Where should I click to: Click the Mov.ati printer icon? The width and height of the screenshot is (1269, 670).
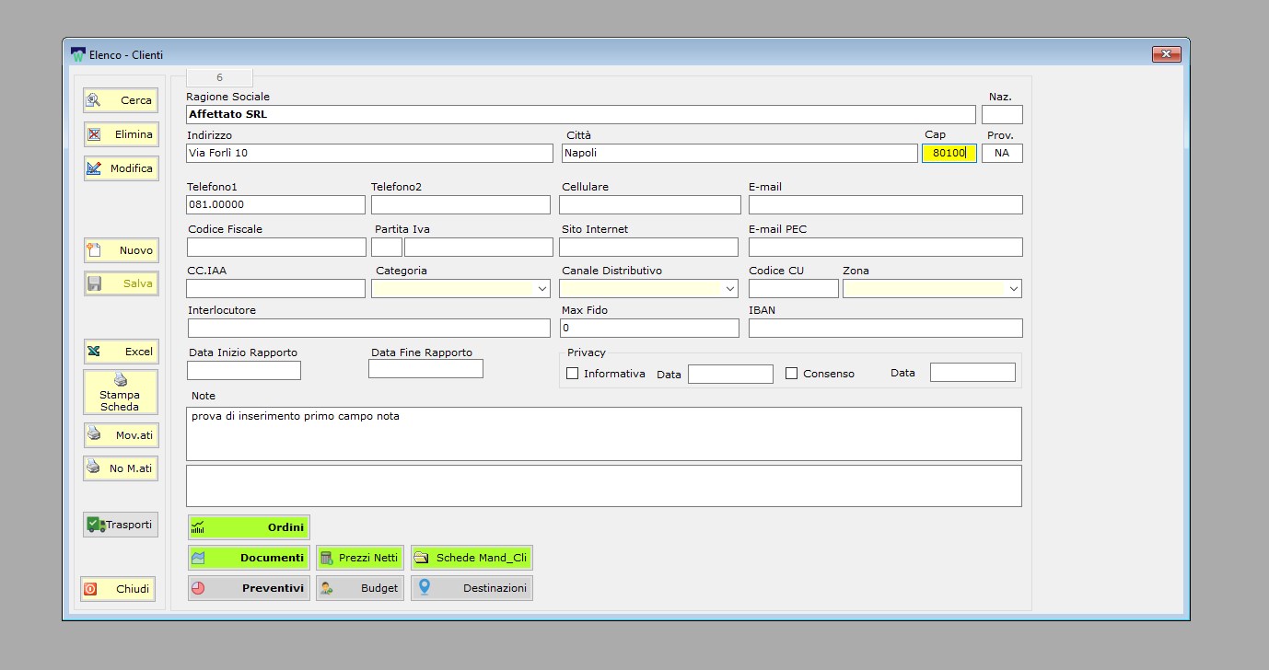pyautogui.click(x=93, y=433)
